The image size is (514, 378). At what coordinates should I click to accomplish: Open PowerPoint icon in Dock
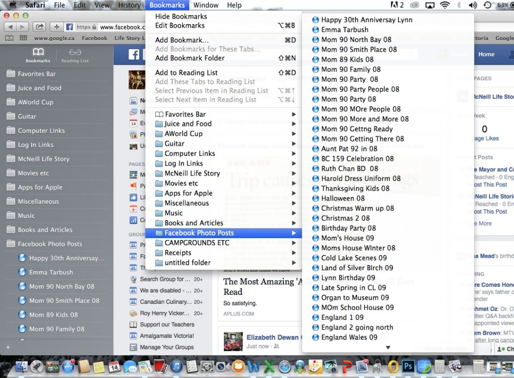[347, 367]
